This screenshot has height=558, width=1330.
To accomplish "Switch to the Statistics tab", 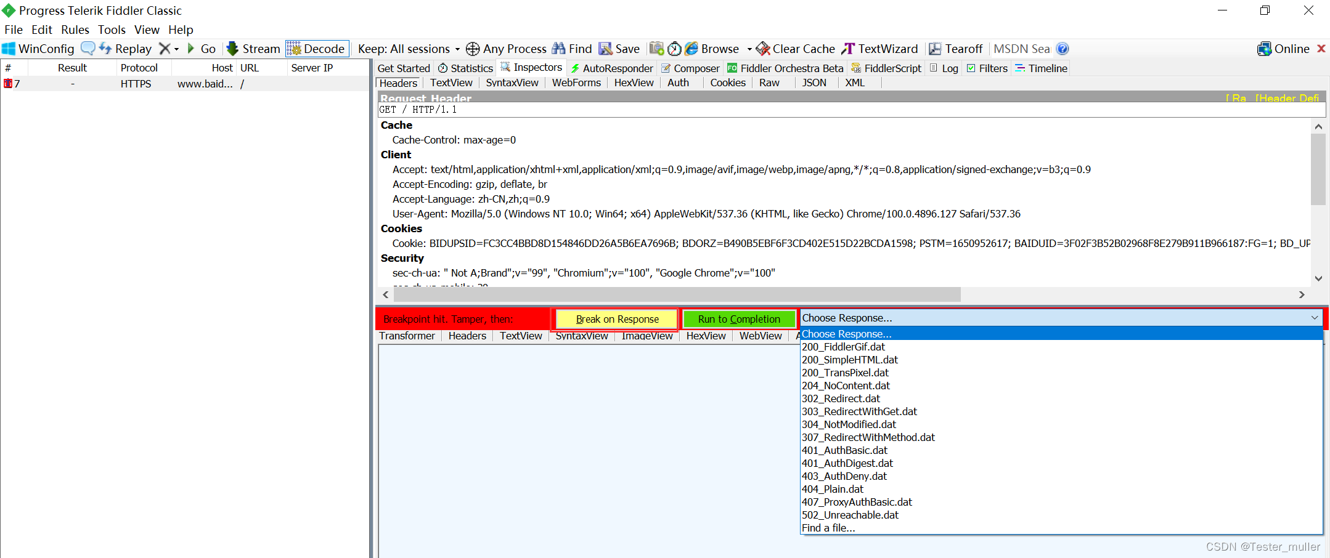I will 465,68.
